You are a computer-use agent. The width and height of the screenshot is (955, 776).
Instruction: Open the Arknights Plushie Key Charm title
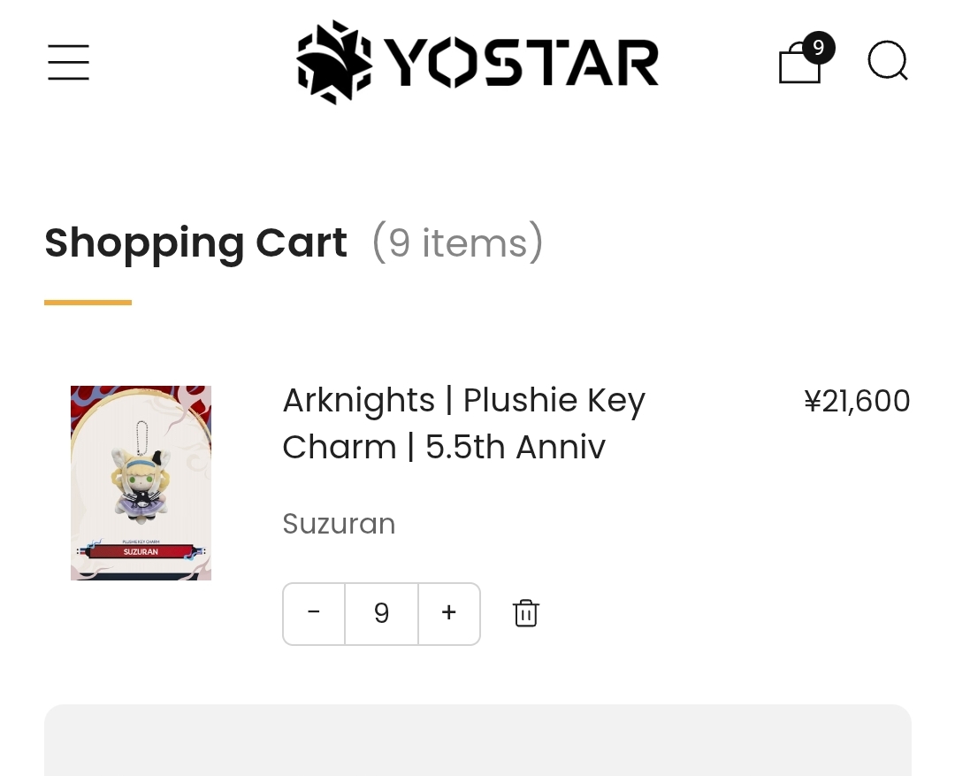pyautogui.click(x=463, y=424)
